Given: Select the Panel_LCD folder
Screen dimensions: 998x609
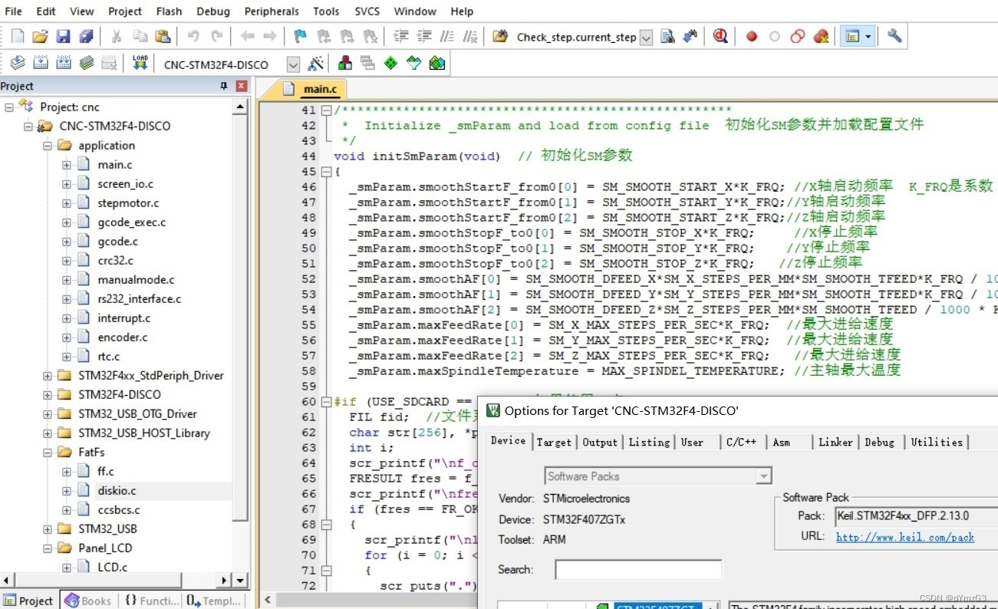Looking at the screenshot, I should (x=105, y=548).
